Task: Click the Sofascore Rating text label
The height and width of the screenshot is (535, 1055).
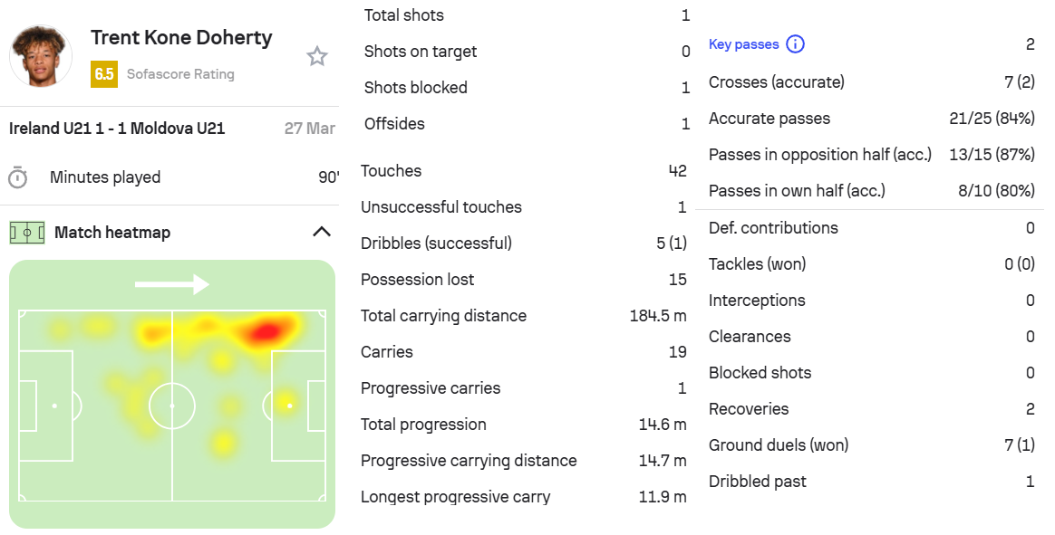Action: click(x=180, y=74)
